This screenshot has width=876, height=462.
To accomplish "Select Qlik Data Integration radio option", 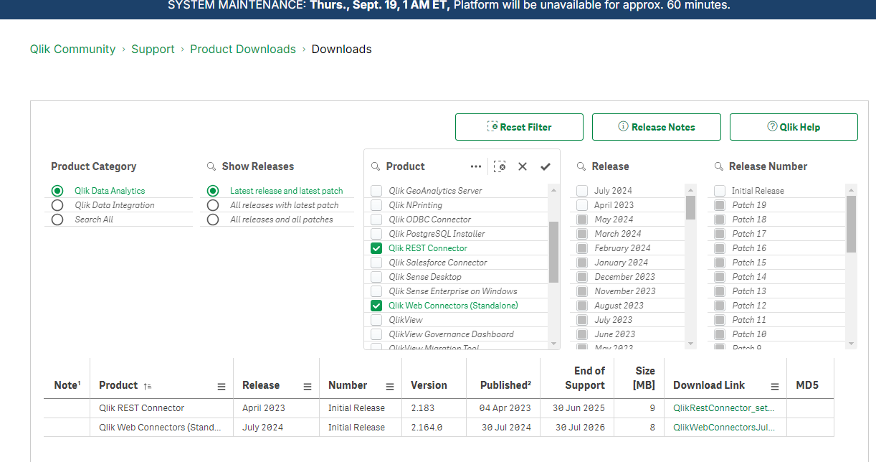I will pyautogui.click(x=57, y=205).
